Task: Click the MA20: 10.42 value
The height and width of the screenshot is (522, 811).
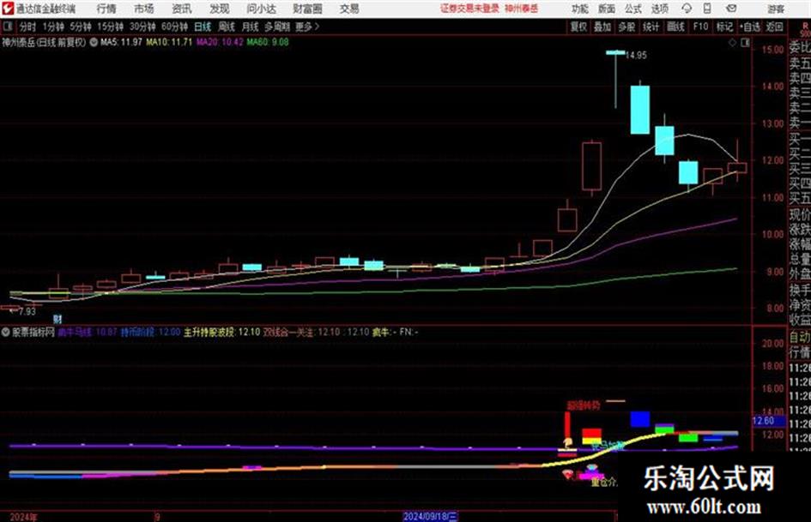Action: tap(220, 42)
